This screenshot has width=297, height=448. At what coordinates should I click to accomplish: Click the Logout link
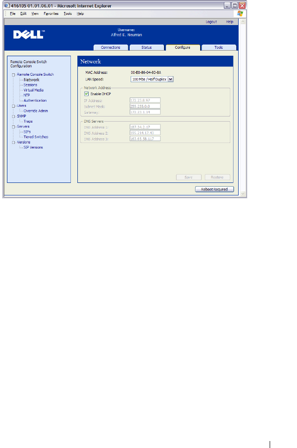211,22
